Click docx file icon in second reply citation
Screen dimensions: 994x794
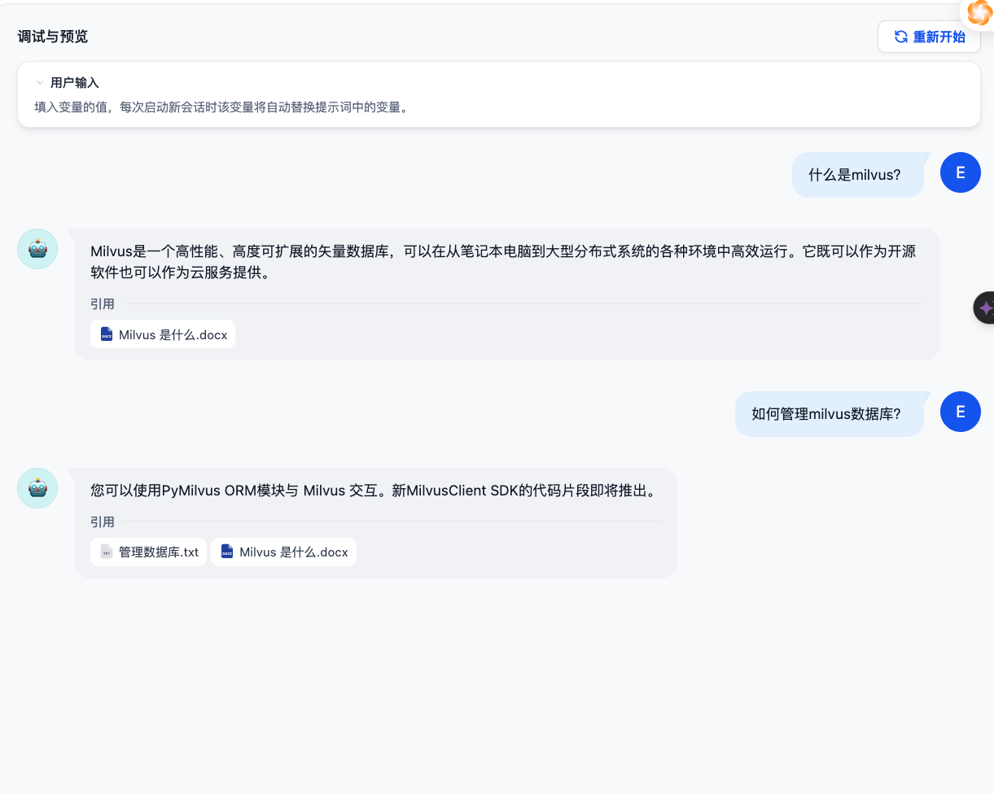pyautogui.click(x=227, y=552)
